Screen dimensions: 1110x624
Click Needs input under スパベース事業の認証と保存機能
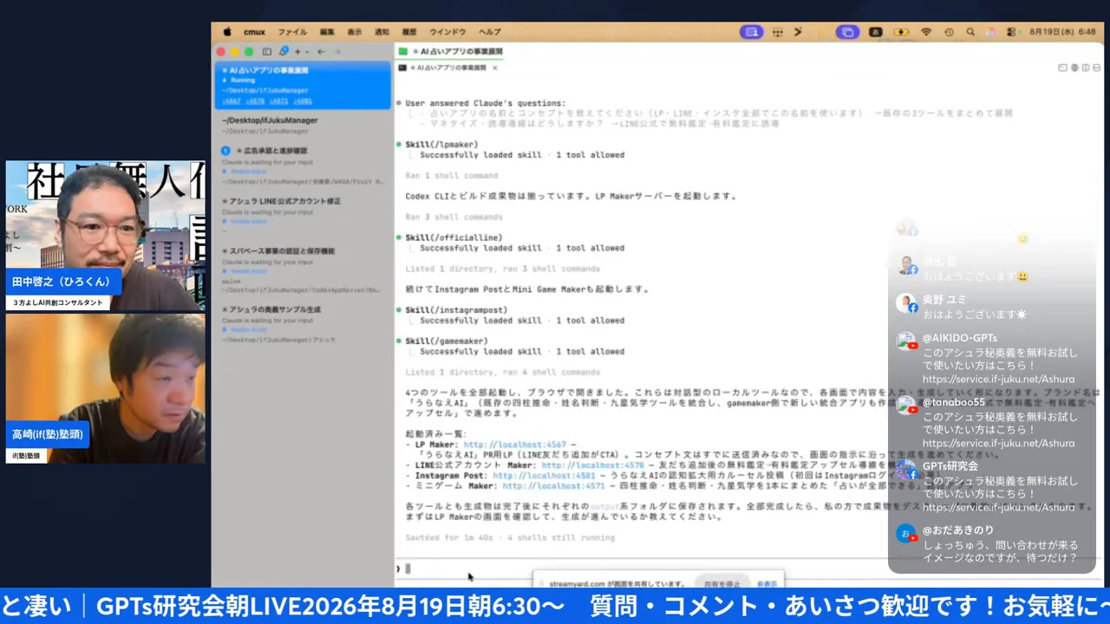(x=249, y=271)
